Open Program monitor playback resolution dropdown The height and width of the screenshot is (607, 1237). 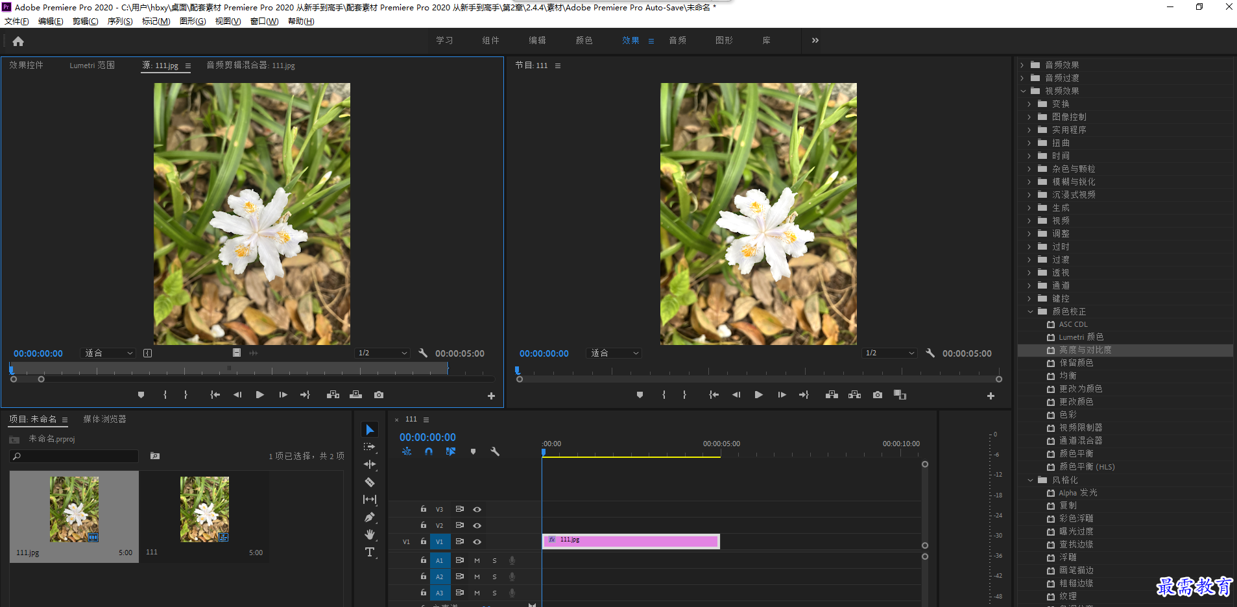point(890,353)
